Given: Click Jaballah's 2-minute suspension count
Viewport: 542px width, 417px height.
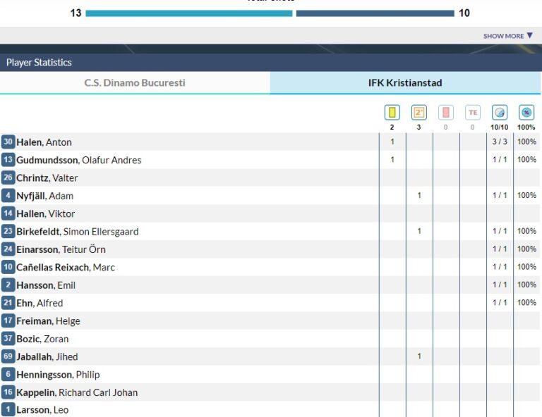Looking at the screenshot, I should click(419, 356).
